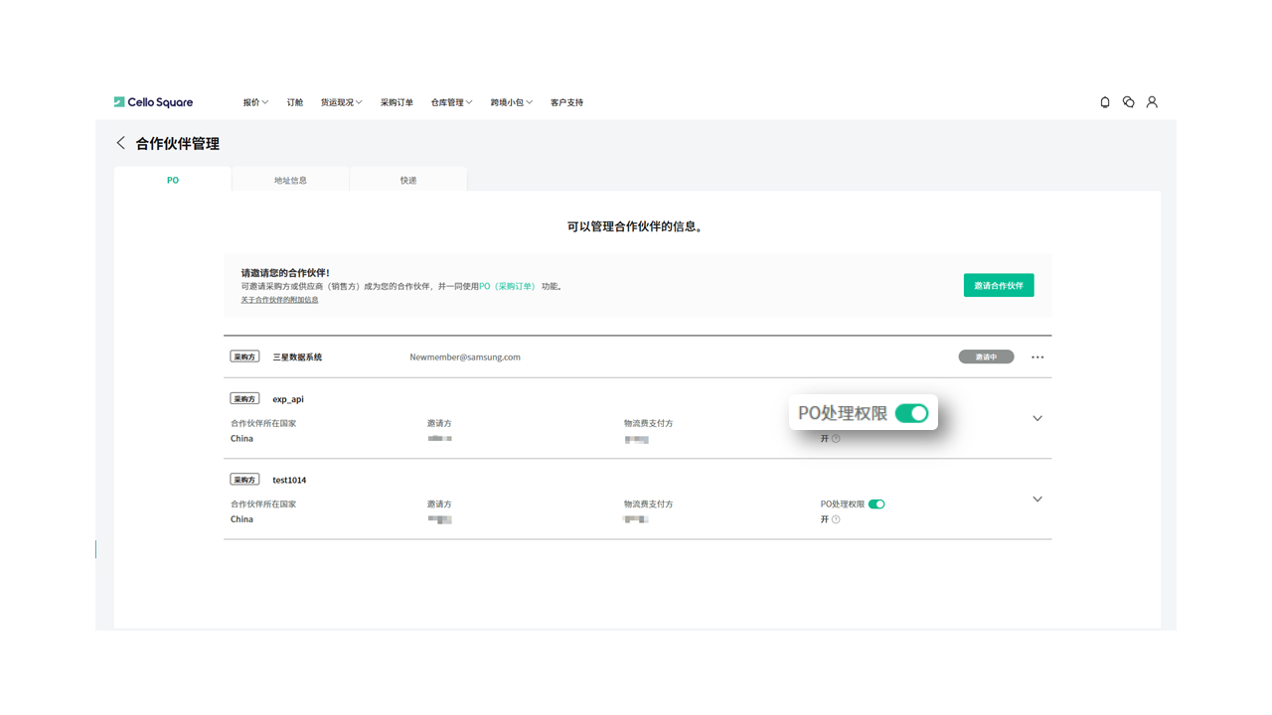
Task: Switch to the 快递 tab
Action: 408,181
